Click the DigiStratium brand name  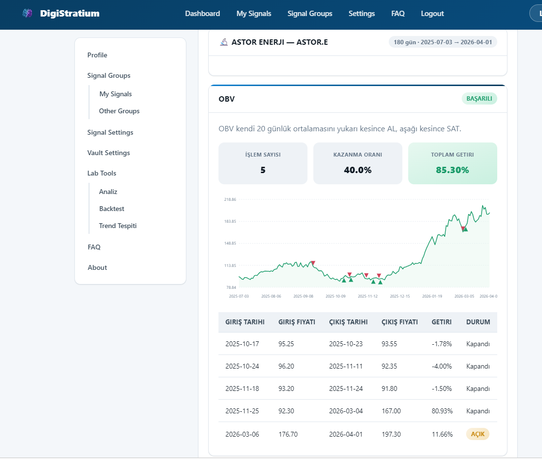point(70,14)
